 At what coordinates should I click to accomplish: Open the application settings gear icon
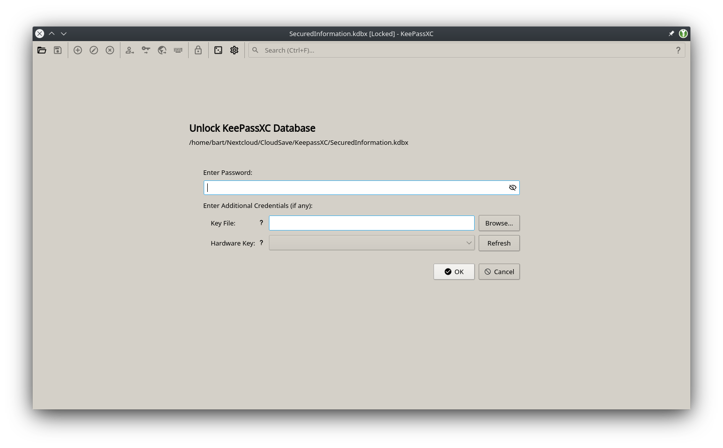click(x=234, y=50)
